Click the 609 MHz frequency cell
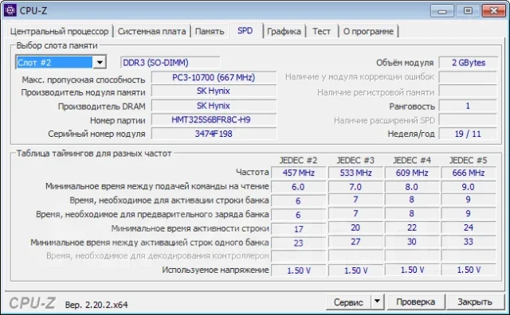The height and width of the screenshot is (315, 510). [x=412, y=173]
